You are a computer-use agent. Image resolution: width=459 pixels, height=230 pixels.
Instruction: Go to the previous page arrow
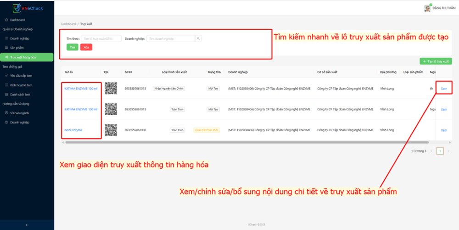(x=431, y=151)
